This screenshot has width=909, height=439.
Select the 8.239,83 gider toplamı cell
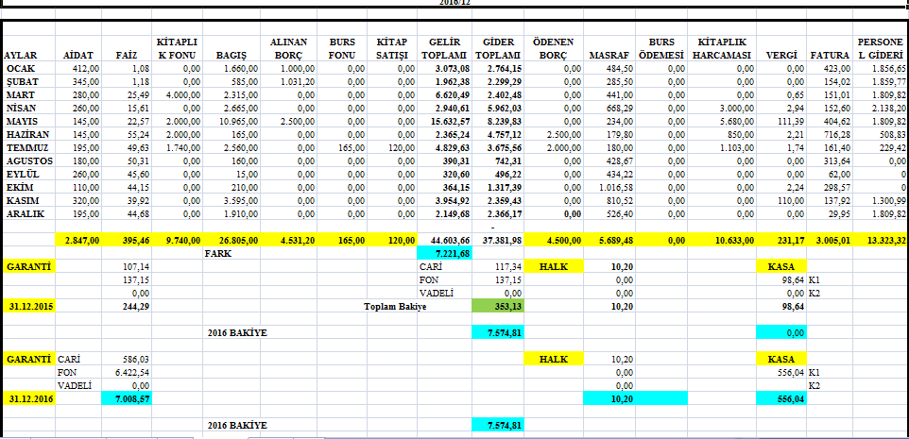point(498,122)
